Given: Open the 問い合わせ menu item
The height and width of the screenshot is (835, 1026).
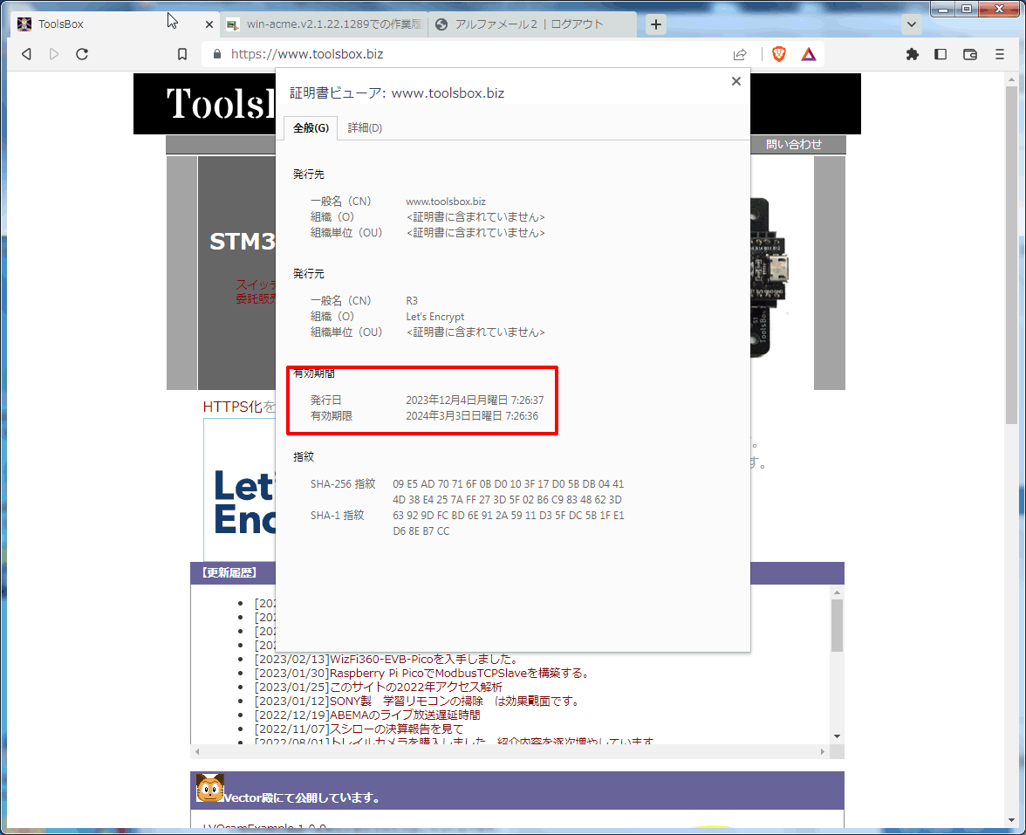Looking at the screenshot, I should pyautogui.click(x=794, y=145).
